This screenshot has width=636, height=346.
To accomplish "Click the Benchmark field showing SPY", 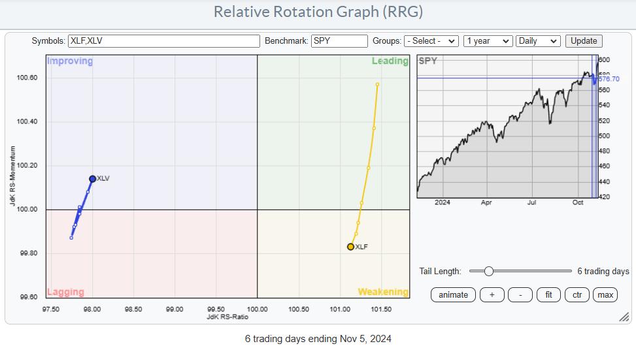I will (x=339, y=41).
